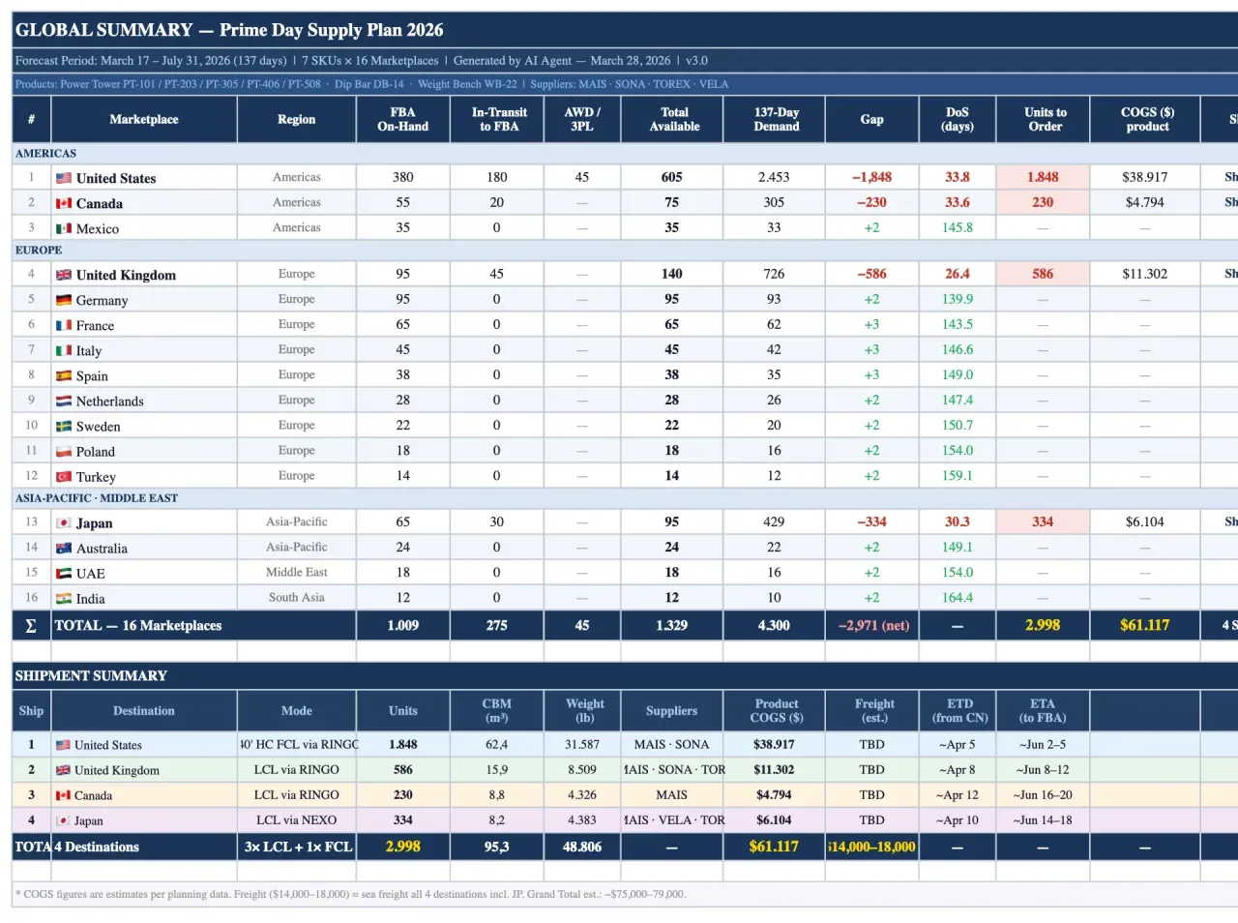The height and width of the screenshot is (923, 1238).
Task: Select the 'Units to Order' column header
Action: tap(1044, 120)
